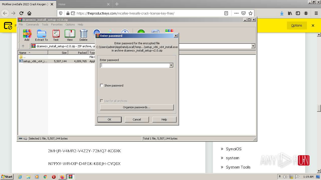Open the System Tools category link

(x=238, y=167)
